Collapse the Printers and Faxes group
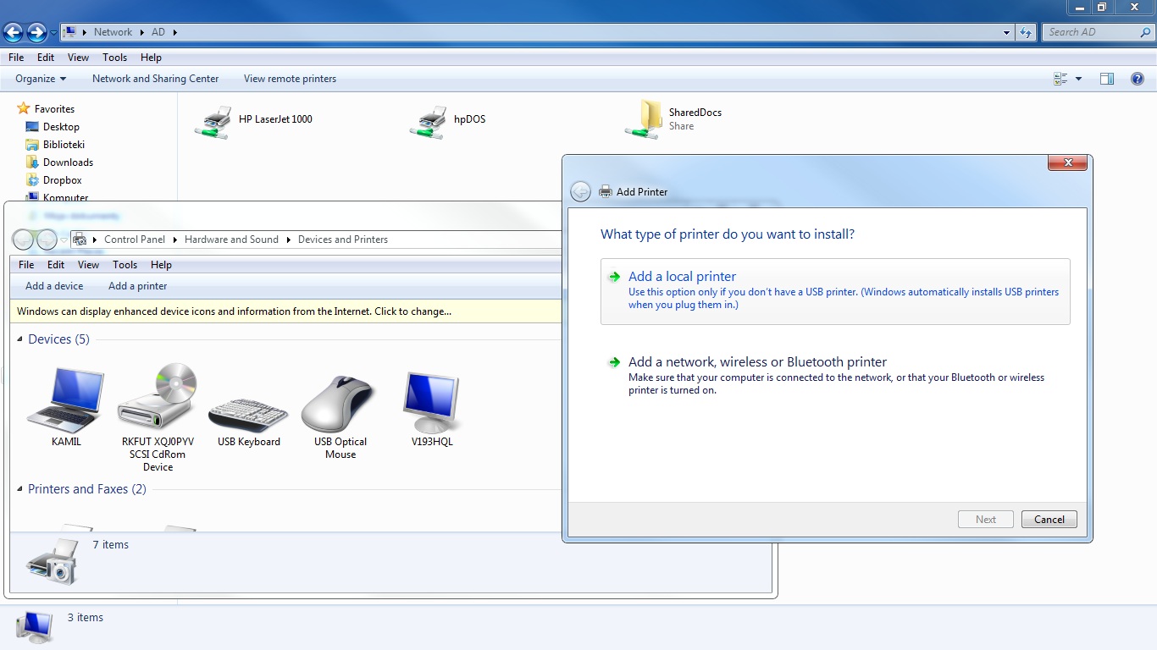The width and height of the screenshot is (1157, 650). point(20,489)
